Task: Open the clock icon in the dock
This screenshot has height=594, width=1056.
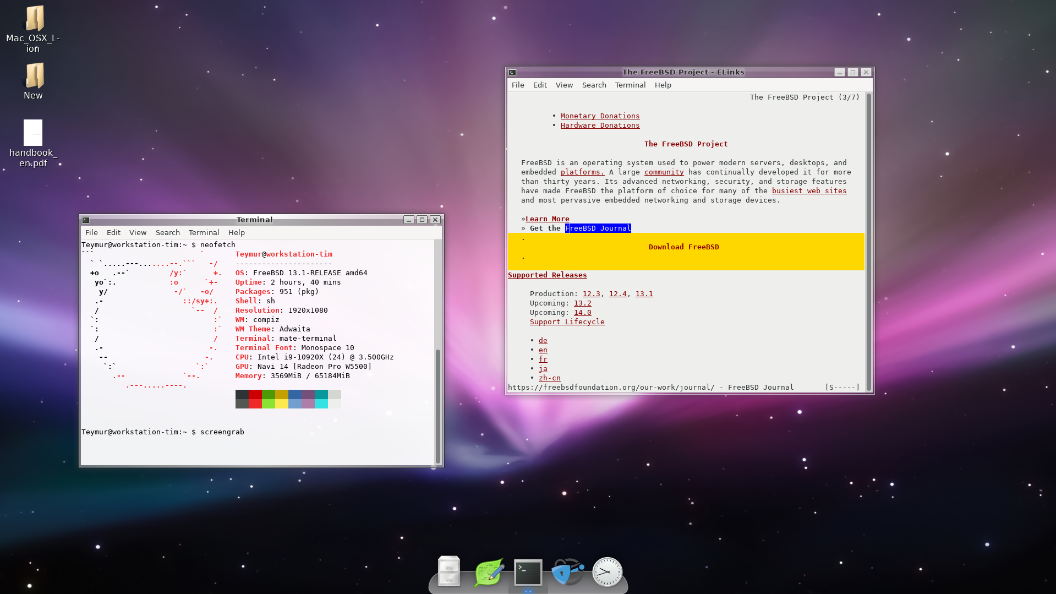Action: [607, 572]
